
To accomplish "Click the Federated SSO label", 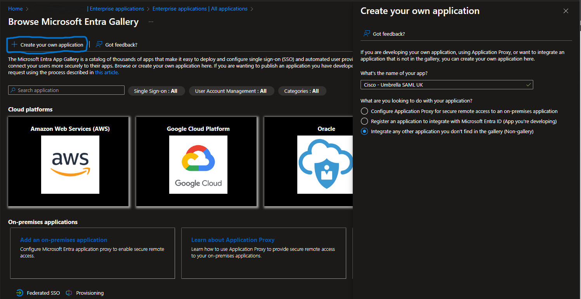I will click(43, 293).
